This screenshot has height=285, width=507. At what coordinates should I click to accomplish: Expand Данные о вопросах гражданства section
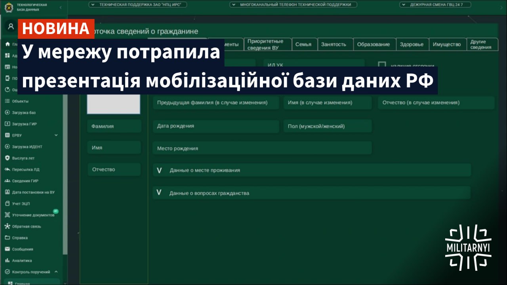[x=159, y=193]
